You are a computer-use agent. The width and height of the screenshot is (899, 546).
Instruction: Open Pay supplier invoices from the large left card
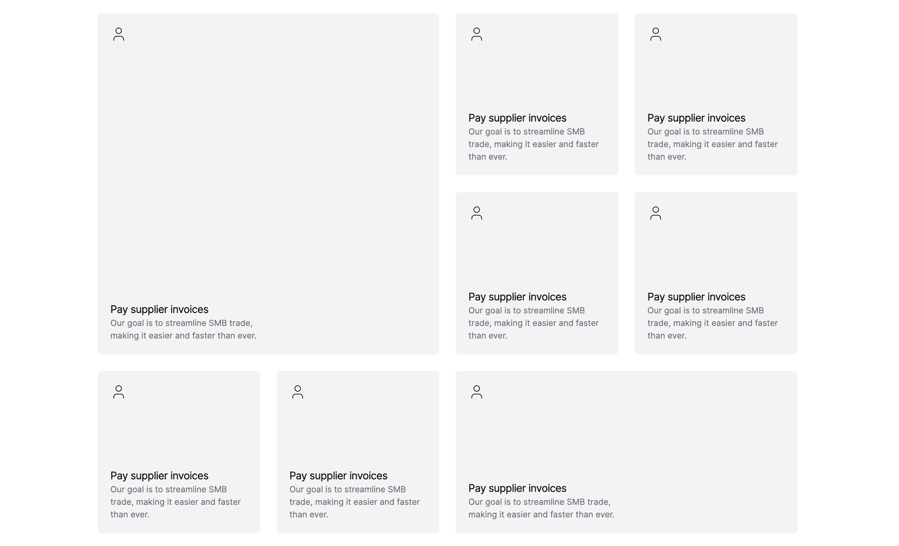159,309
